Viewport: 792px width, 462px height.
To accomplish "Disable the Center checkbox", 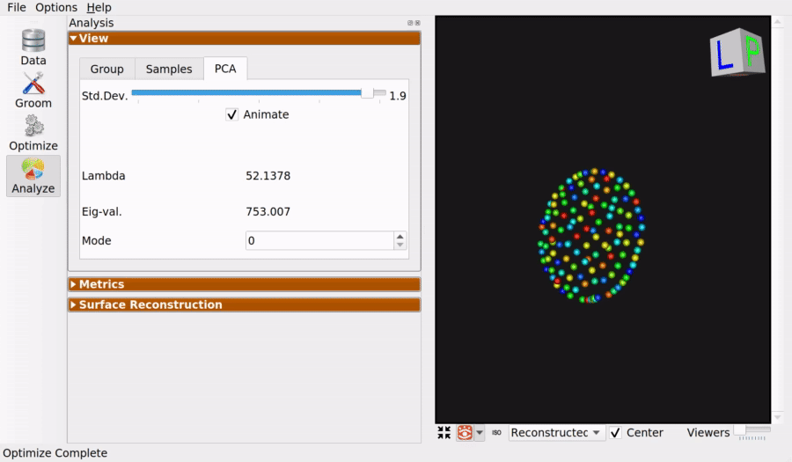I will click(x=615, y=433).
